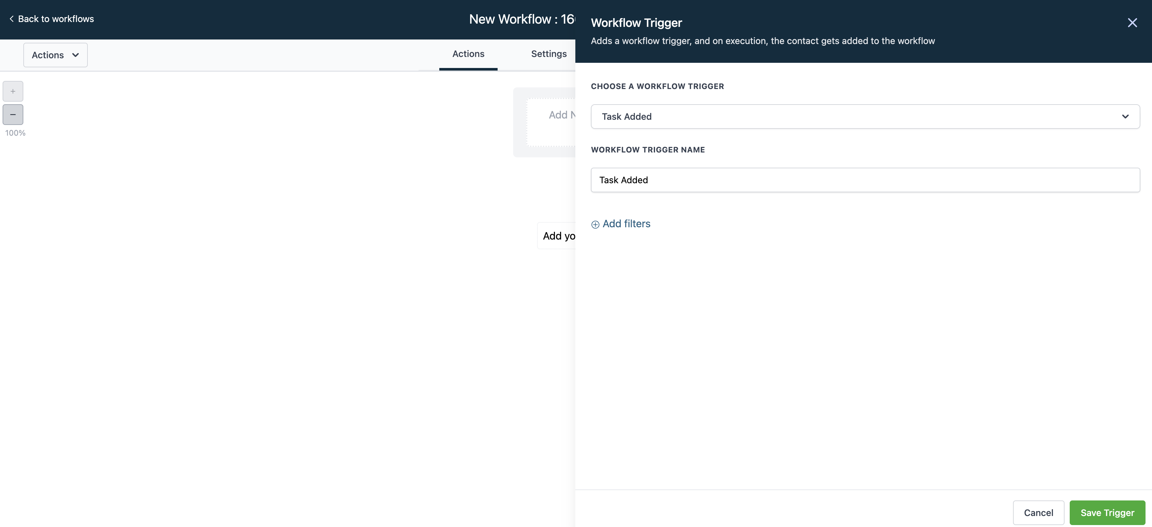Click the zoom in plus button
The image size is (1152, 527).
13,91
